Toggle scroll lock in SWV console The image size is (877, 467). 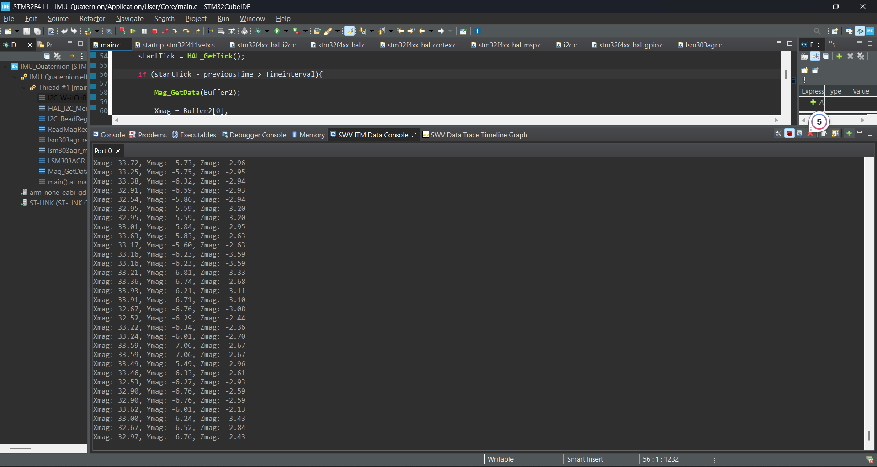(x=835, y=133)
